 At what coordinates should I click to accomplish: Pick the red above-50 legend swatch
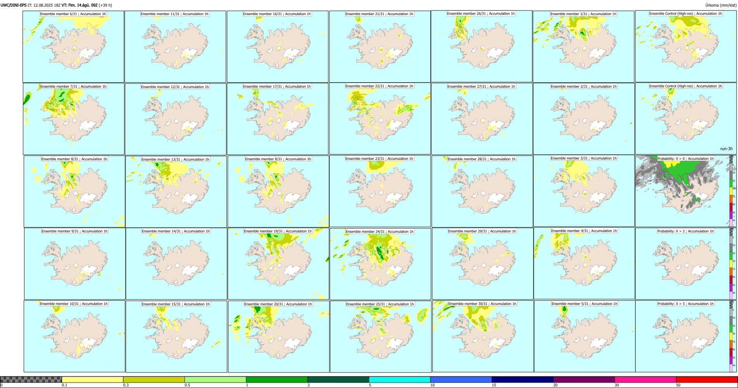point(707,379)
